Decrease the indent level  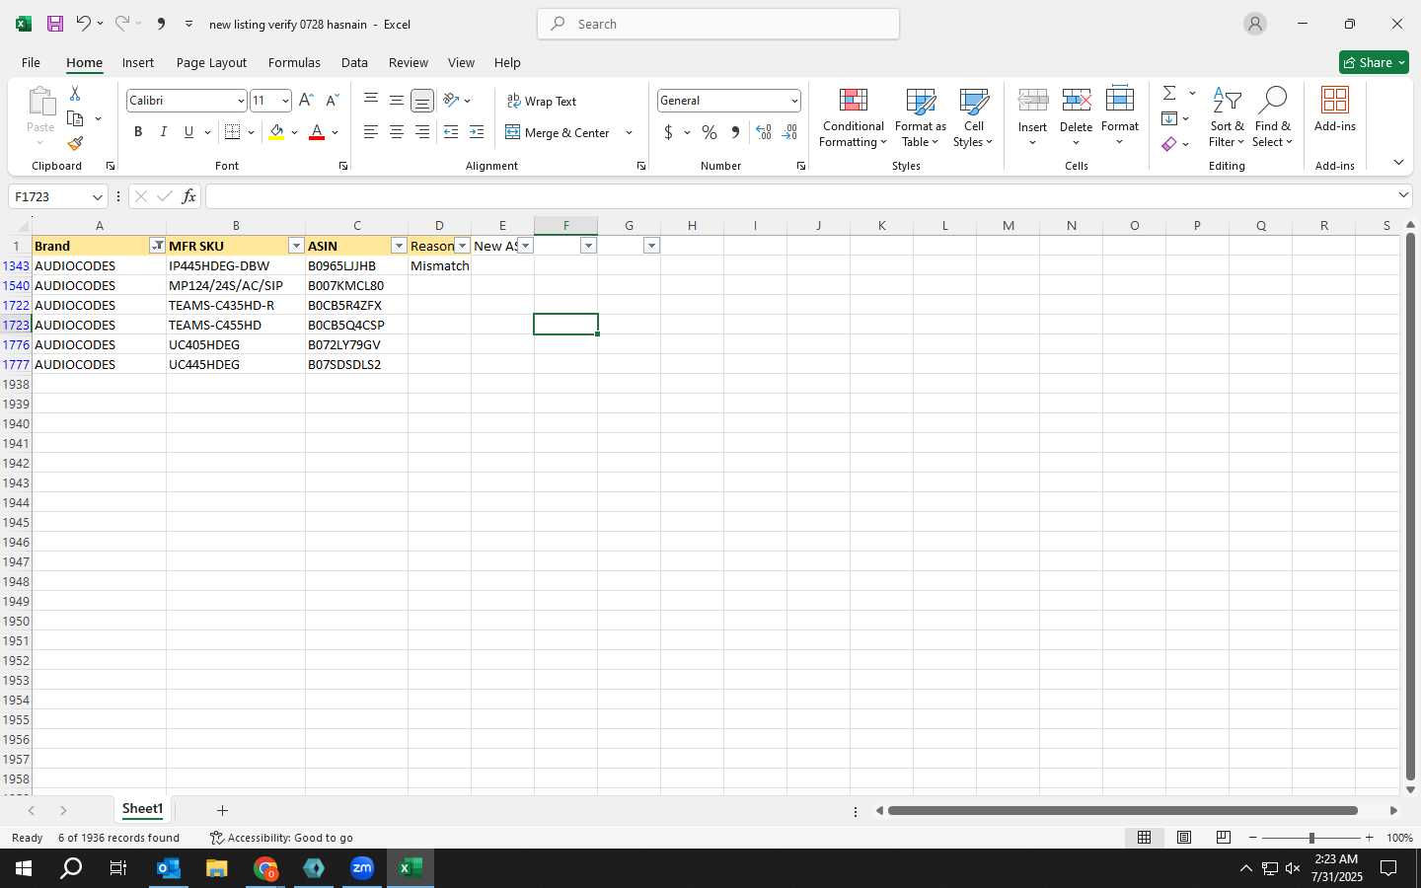coord(451,132)
